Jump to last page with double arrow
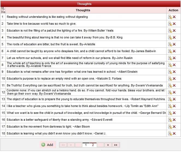 point(115,145)
